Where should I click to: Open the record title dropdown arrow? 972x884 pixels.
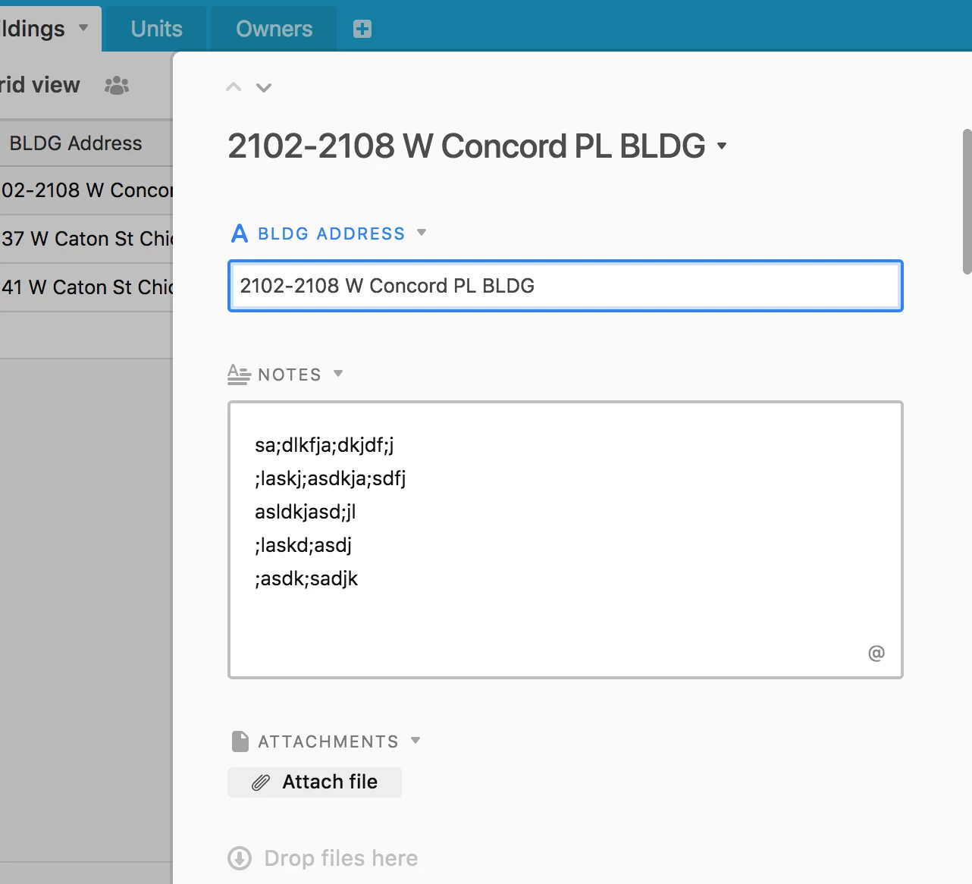pos(722,146)
